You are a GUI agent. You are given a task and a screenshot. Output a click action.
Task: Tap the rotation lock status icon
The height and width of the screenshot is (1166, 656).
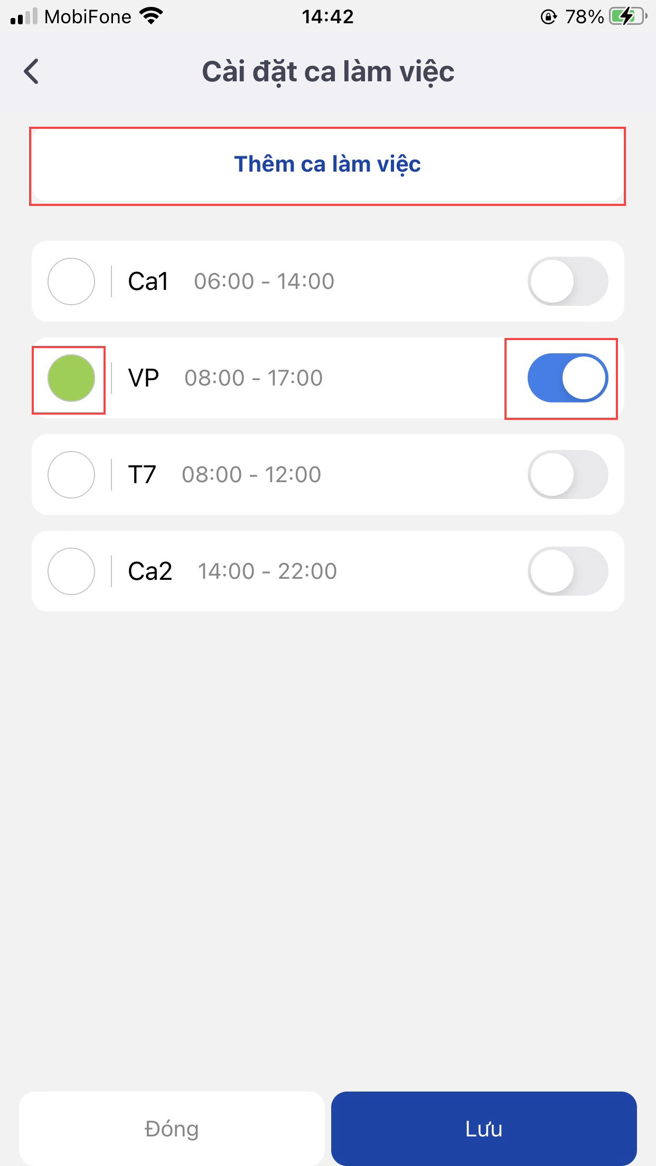pyautogui.click(x=549, y=17)
